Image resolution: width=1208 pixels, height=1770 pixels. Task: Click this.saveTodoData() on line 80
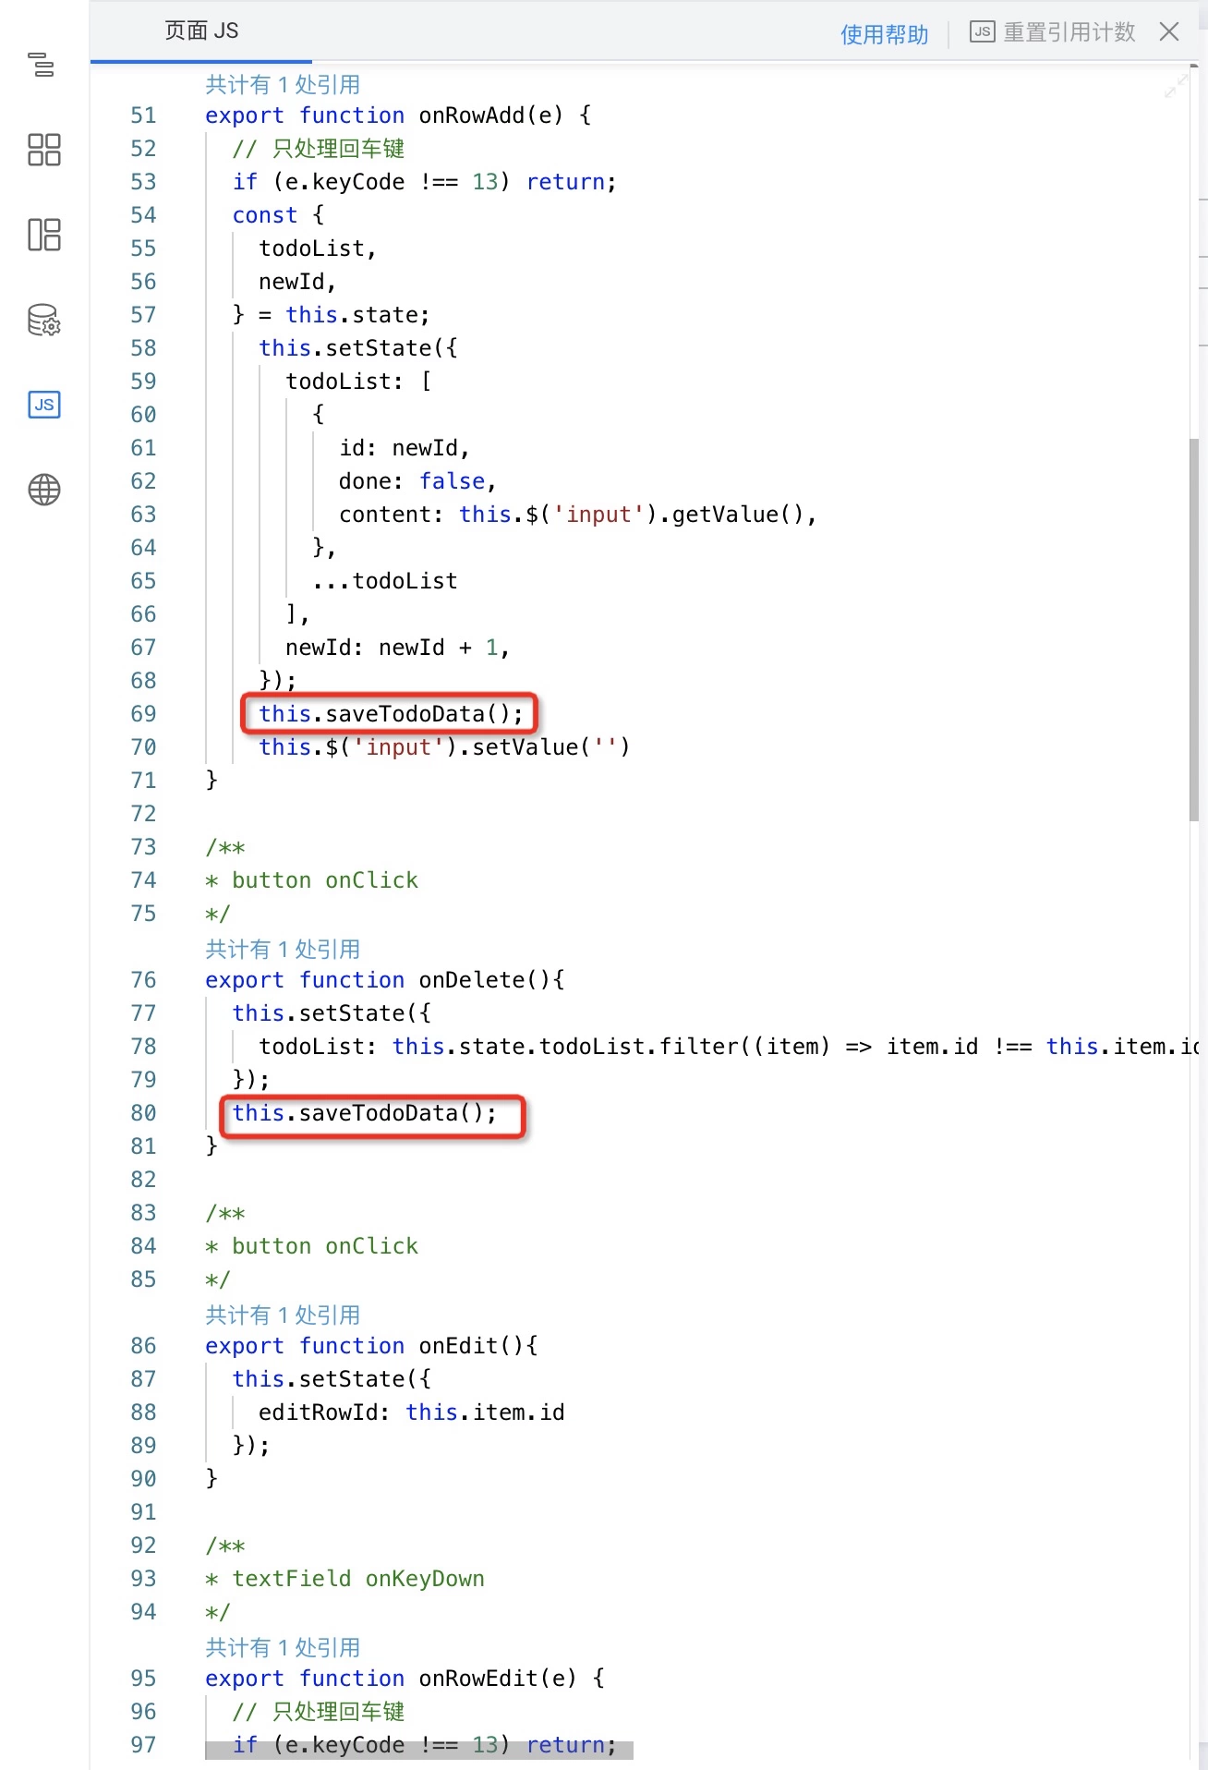[x=364, y=1113]
